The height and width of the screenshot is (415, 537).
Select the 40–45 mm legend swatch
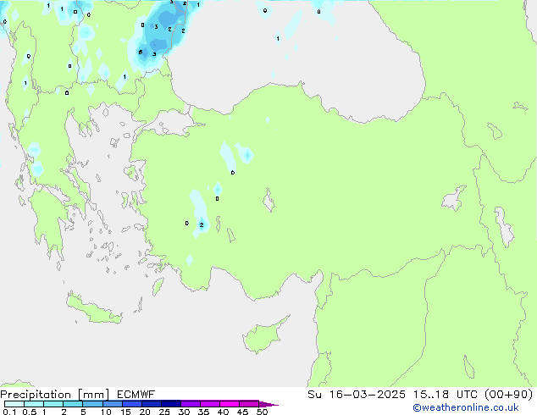(230, 404)
